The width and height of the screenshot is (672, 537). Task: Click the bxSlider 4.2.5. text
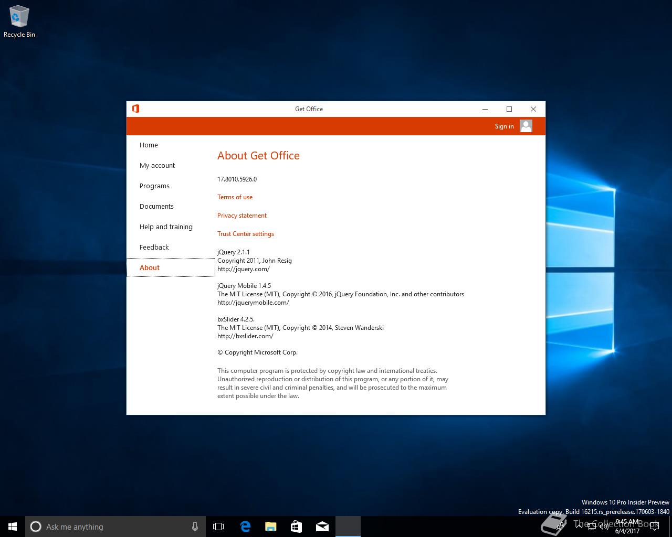pos(236,319)
